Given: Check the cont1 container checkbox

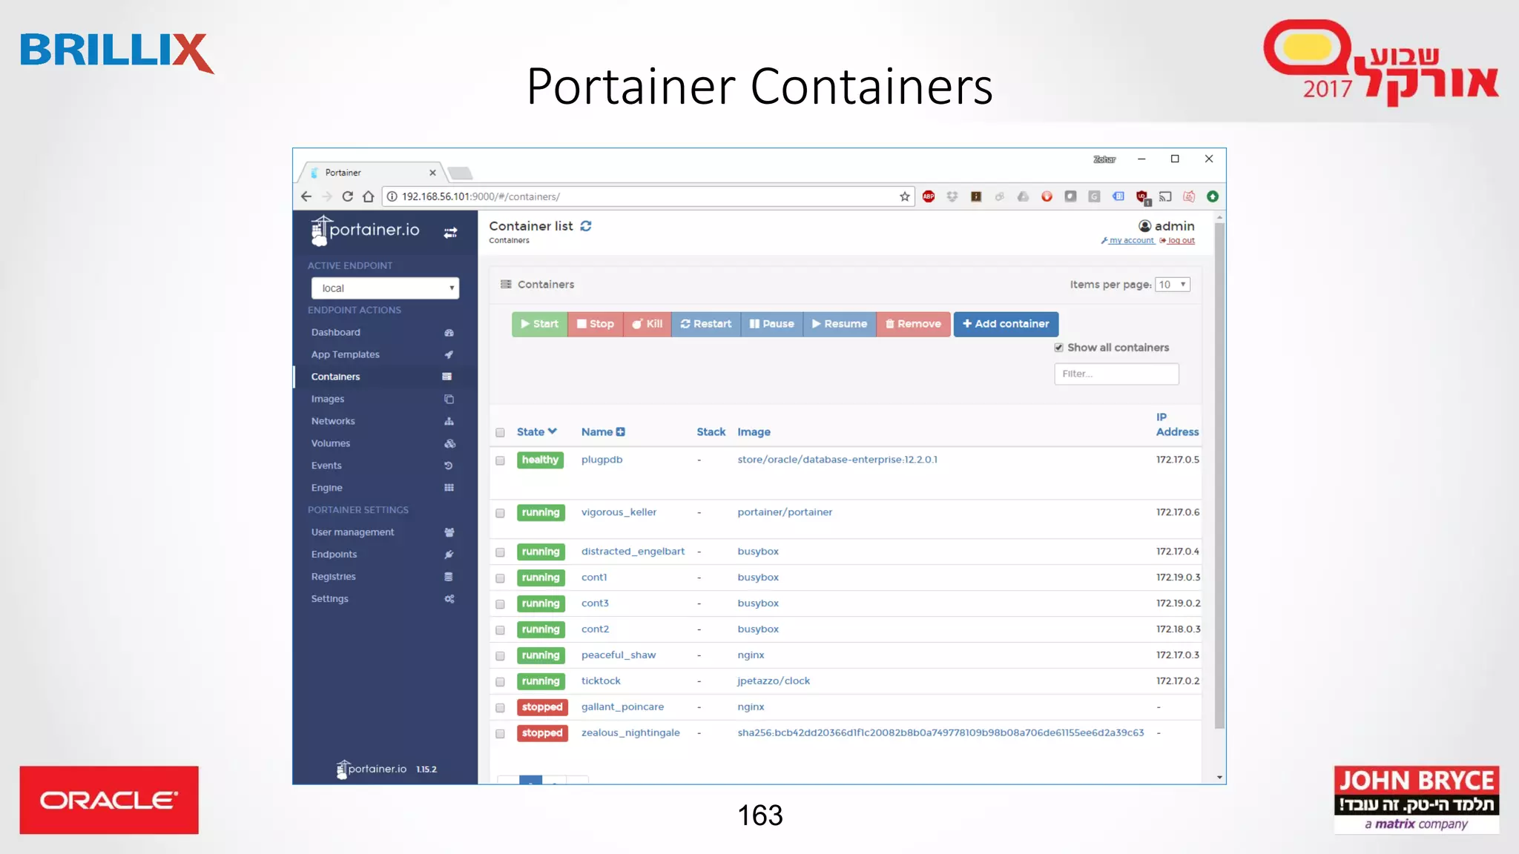Looking at the screenshot, I should pyautogui.click(x=500, y=579).
